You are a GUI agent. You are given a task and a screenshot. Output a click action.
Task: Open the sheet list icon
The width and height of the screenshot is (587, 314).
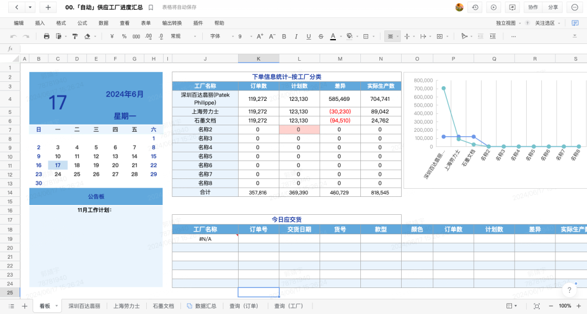coord(11,306)
